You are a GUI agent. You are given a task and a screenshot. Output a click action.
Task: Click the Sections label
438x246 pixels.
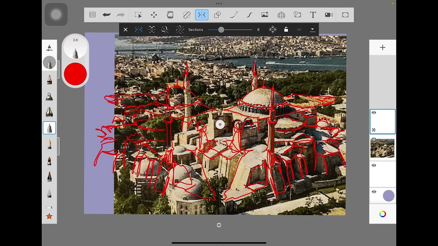pos(196,30)
